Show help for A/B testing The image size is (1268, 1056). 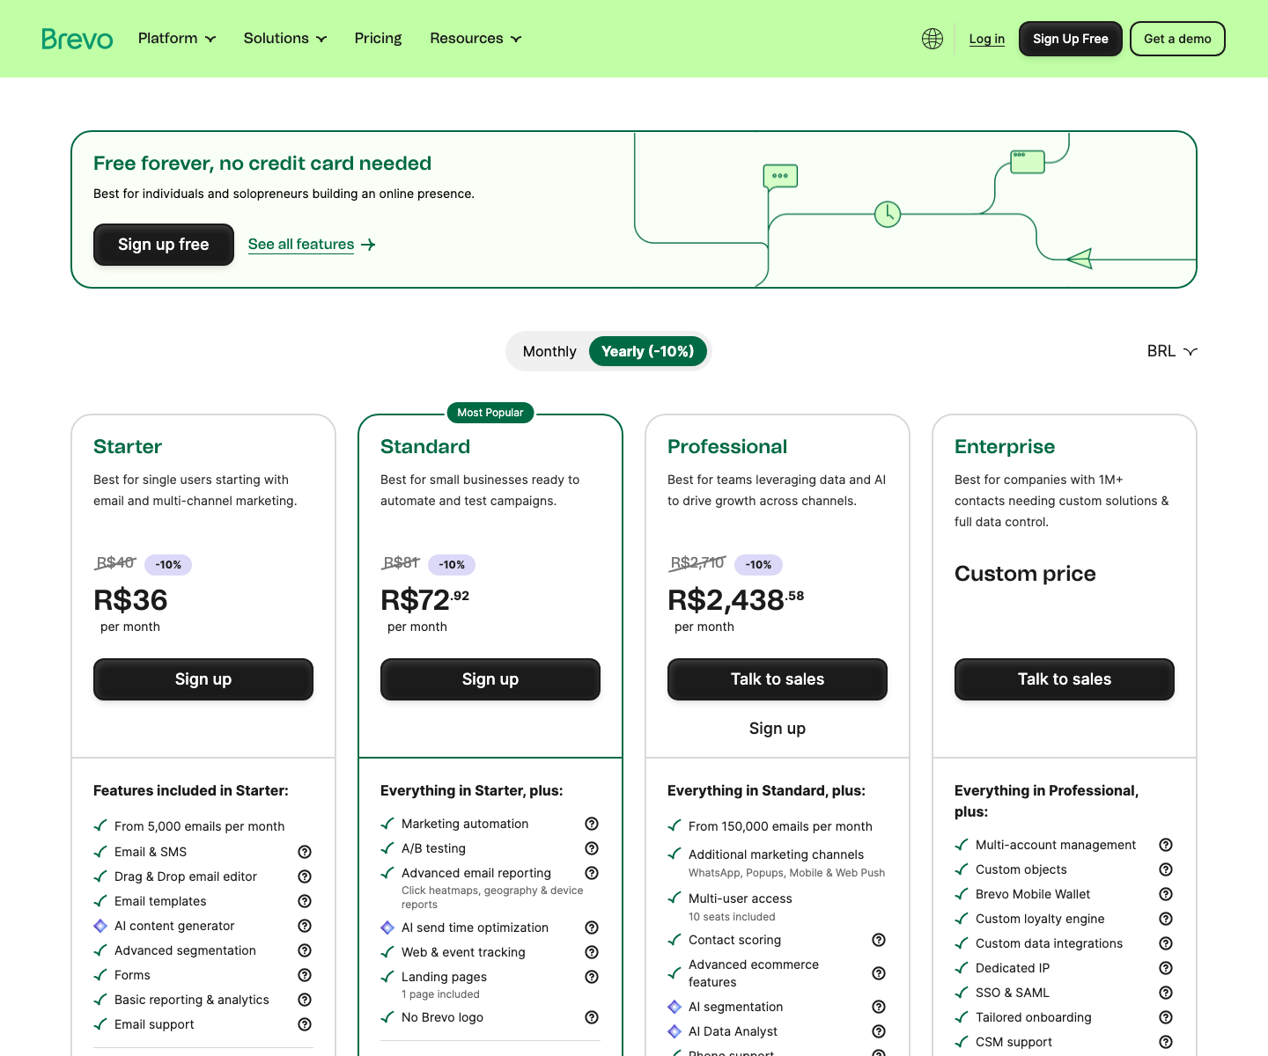pyautogui.click(x=592, y=848)
